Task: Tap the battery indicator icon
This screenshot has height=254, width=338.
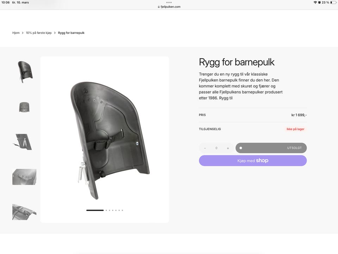Action: (333, 2)
